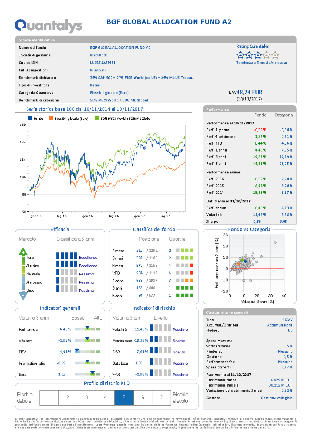
Task: Click the Orso Pessimo rating bars
Action: (x=67, y=289)
